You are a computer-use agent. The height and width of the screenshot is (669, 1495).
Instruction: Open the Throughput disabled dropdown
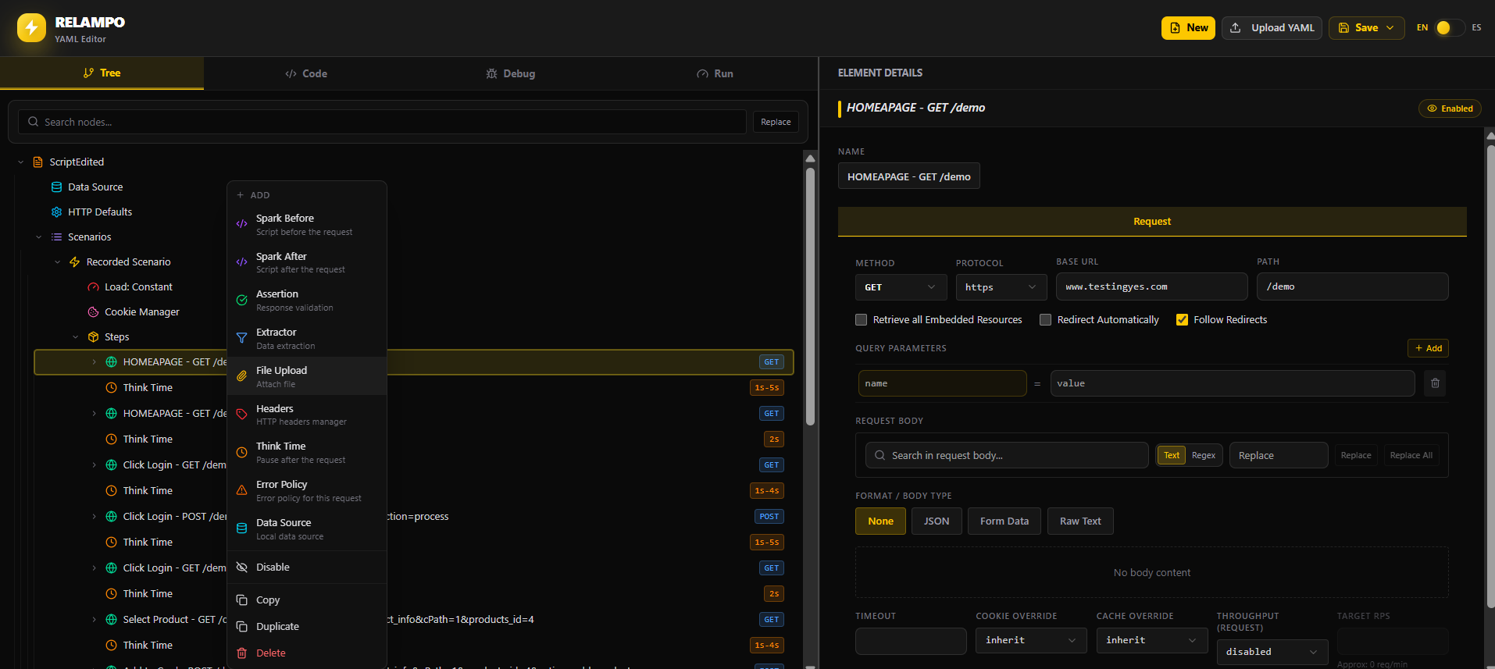click(x=1272, y=652)
